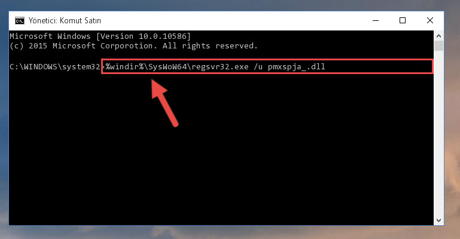Click the pmxspja_.dll filename in command
Screen dimensions: 460x239
(x=296, y=67)
